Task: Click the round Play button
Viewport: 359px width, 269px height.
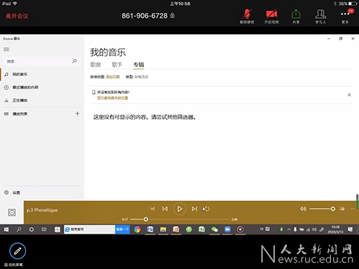Action: pos(179,209)
